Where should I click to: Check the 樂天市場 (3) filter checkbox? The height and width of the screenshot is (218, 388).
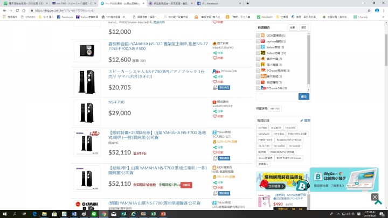258,76
